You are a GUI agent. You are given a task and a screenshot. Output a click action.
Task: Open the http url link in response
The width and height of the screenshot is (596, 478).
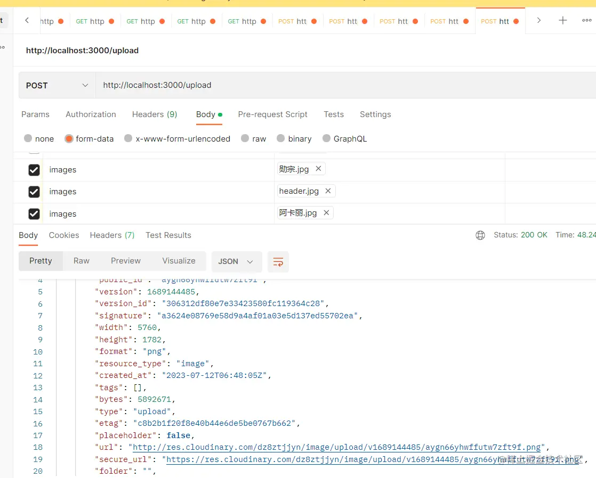tap(336, 447)
